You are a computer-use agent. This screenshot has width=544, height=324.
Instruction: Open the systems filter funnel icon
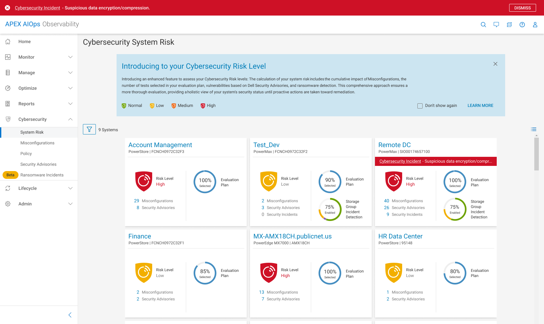pos(89,129)
